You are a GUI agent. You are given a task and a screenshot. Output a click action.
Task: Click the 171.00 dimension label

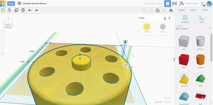[125, 65]
